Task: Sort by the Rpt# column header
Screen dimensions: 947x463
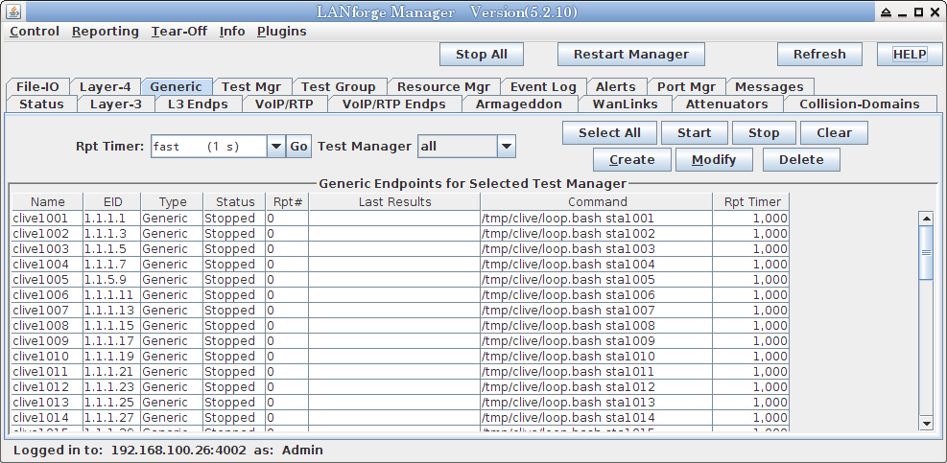Action: click(288, 201)
